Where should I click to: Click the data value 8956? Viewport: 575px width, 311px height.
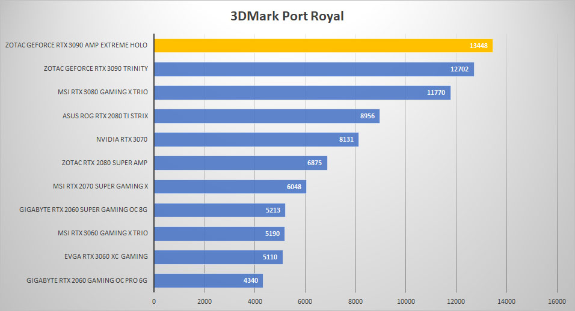[x=367, y=116]
